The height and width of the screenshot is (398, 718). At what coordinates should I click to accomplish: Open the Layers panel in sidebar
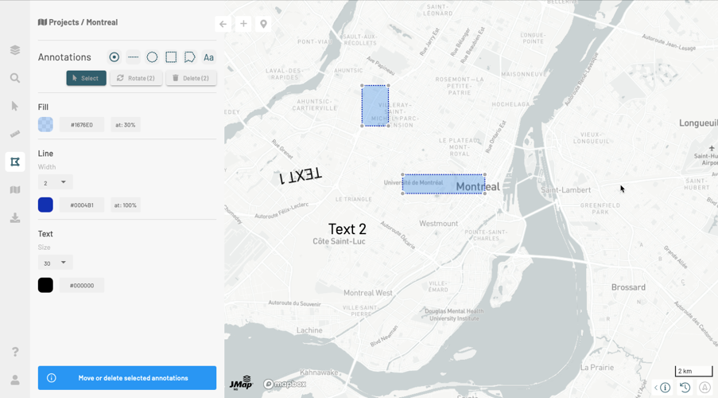click(15, 50)
